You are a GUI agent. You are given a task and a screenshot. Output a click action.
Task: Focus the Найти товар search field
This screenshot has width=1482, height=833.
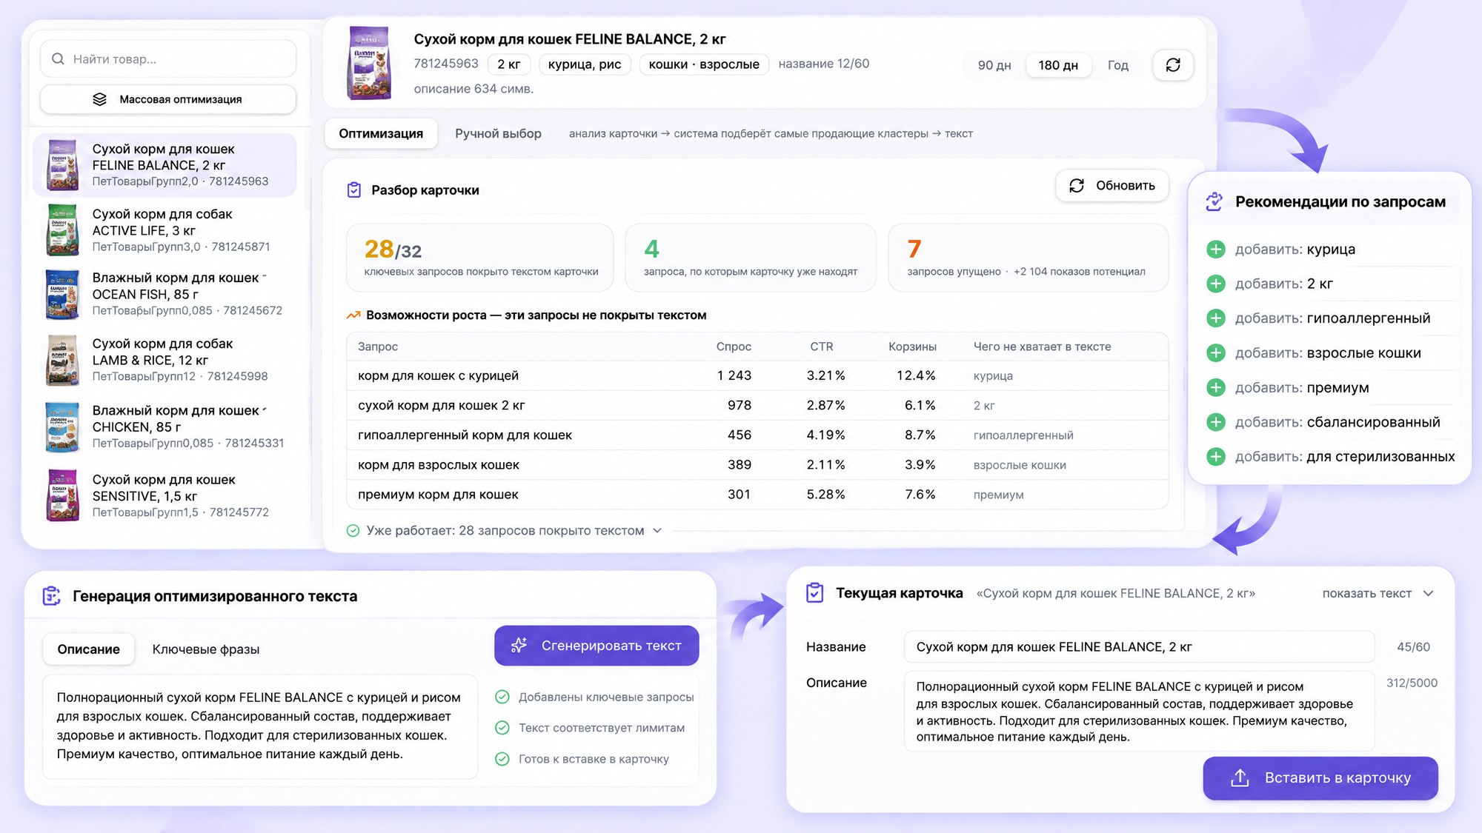168,59
